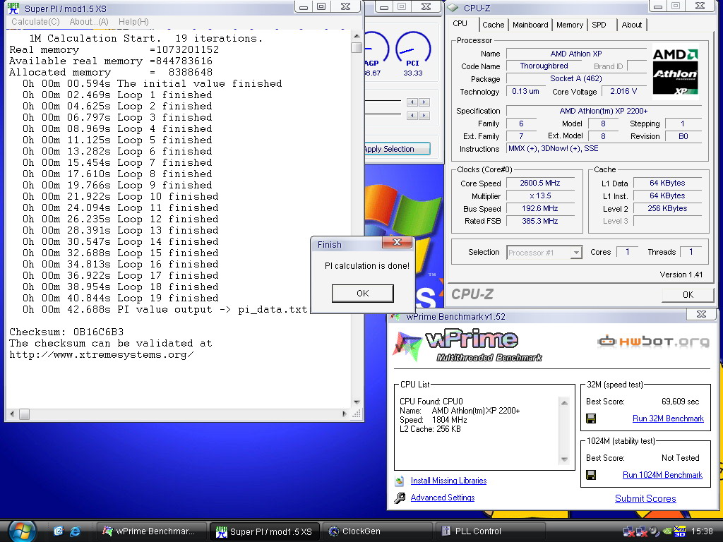Open the About tab in CPU-Z
Image resolution: width=723 pixels, height=542 pixels.
pos(632,25)
